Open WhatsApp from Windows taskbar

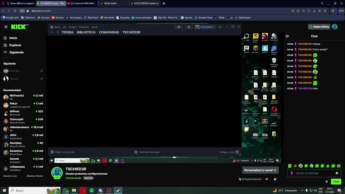[x=65, y=190]
